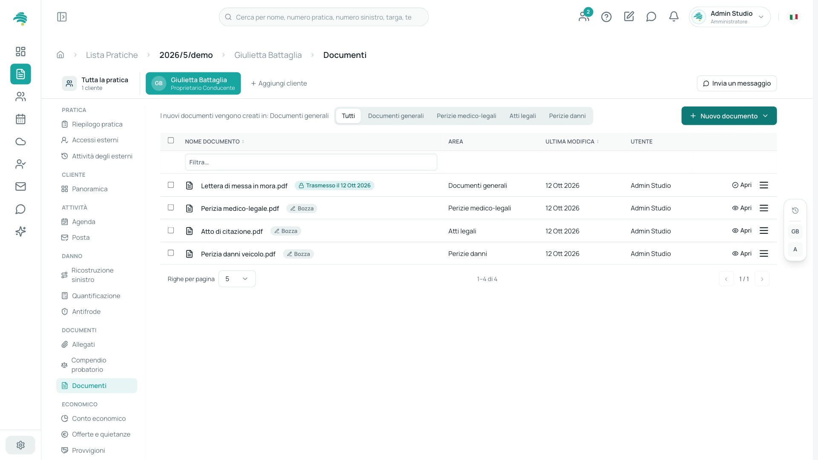The image size is (818, 460).
Task: Open the help question mark icon
Action: pos(606,17)
